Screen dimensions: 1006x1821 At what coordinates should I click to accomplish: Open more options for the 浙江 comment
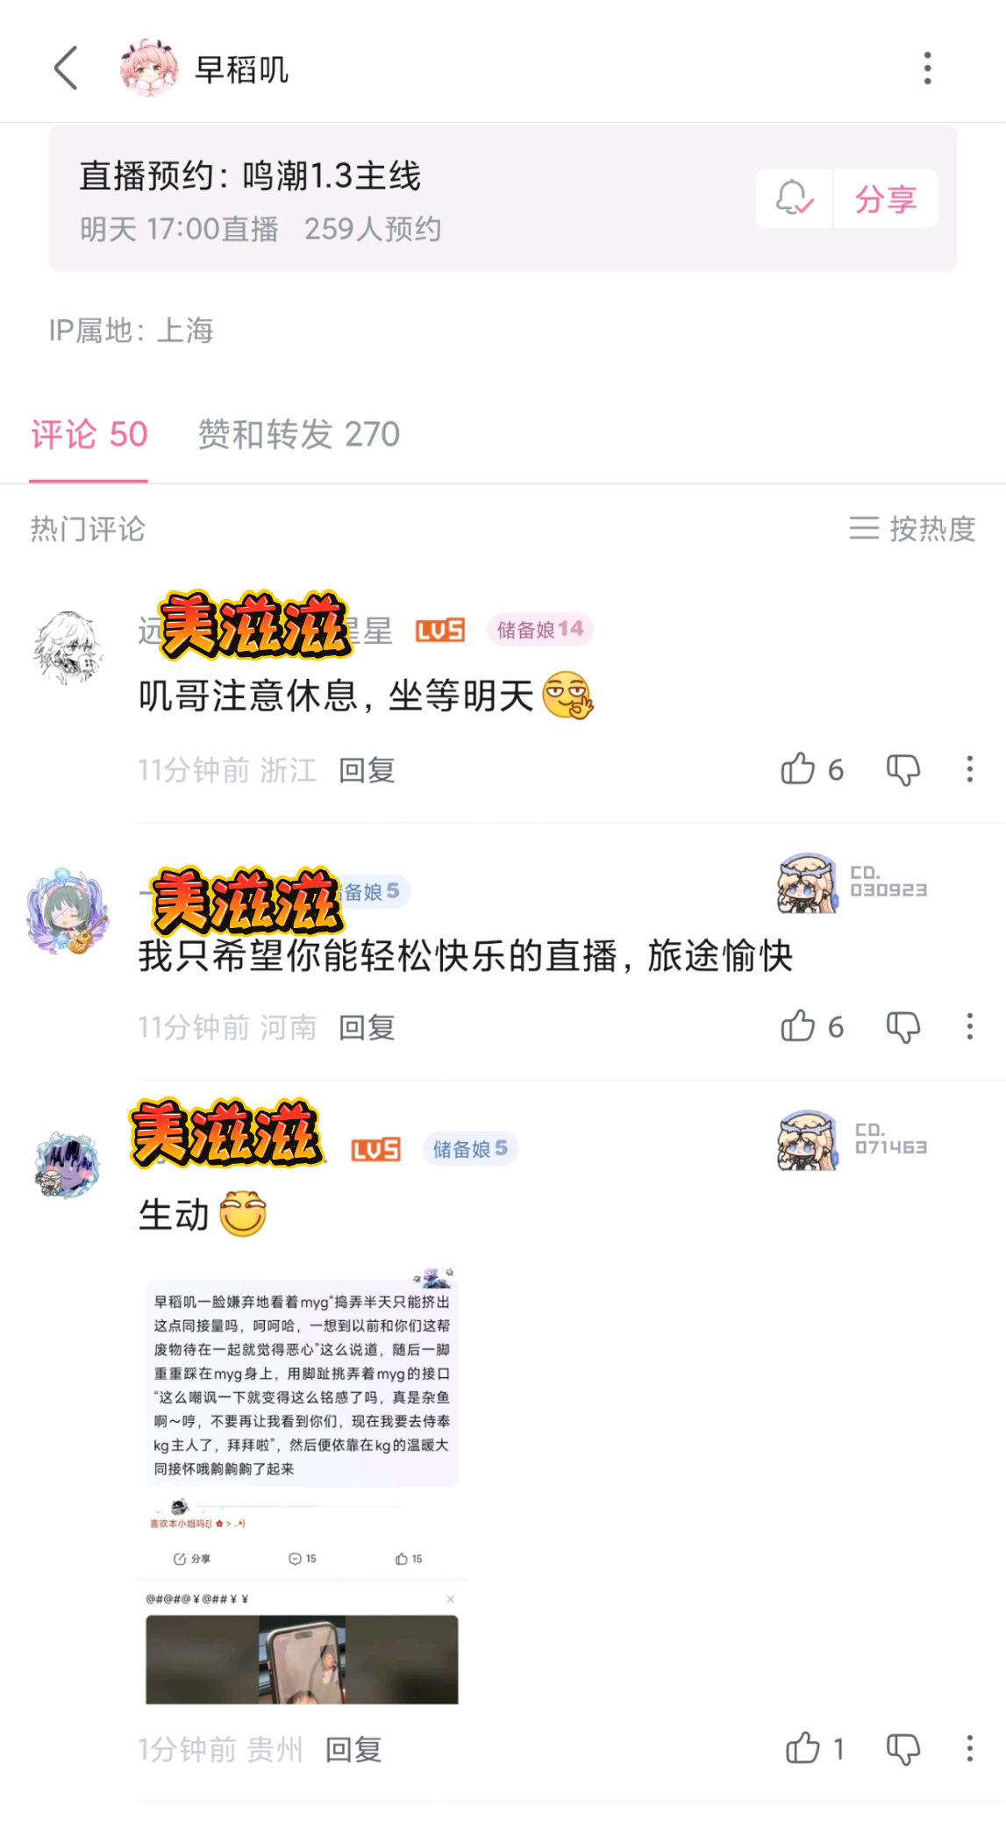pyautogui.click(x=969, y=769)
